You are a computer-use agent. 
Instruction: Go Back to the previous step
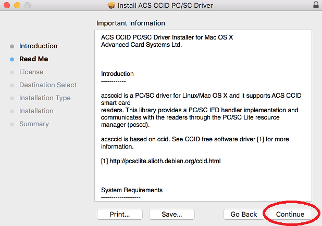243,215
